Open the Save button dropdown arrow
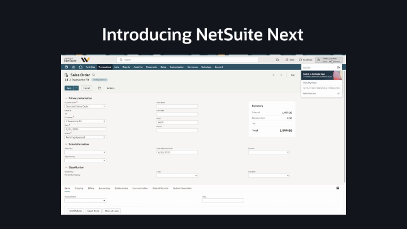This screenshot has height=229, width=407. point(76,88)
